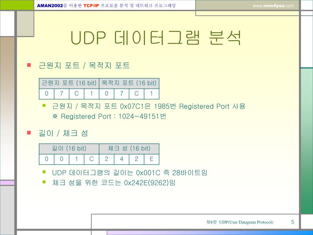This screenshot has width=313, height=235.
Task: Click the slide page number 5
Action: tap(293, 222)
